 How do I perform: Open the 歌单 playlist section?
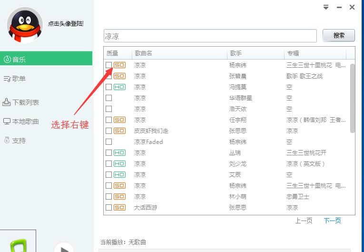coord(19,79)
